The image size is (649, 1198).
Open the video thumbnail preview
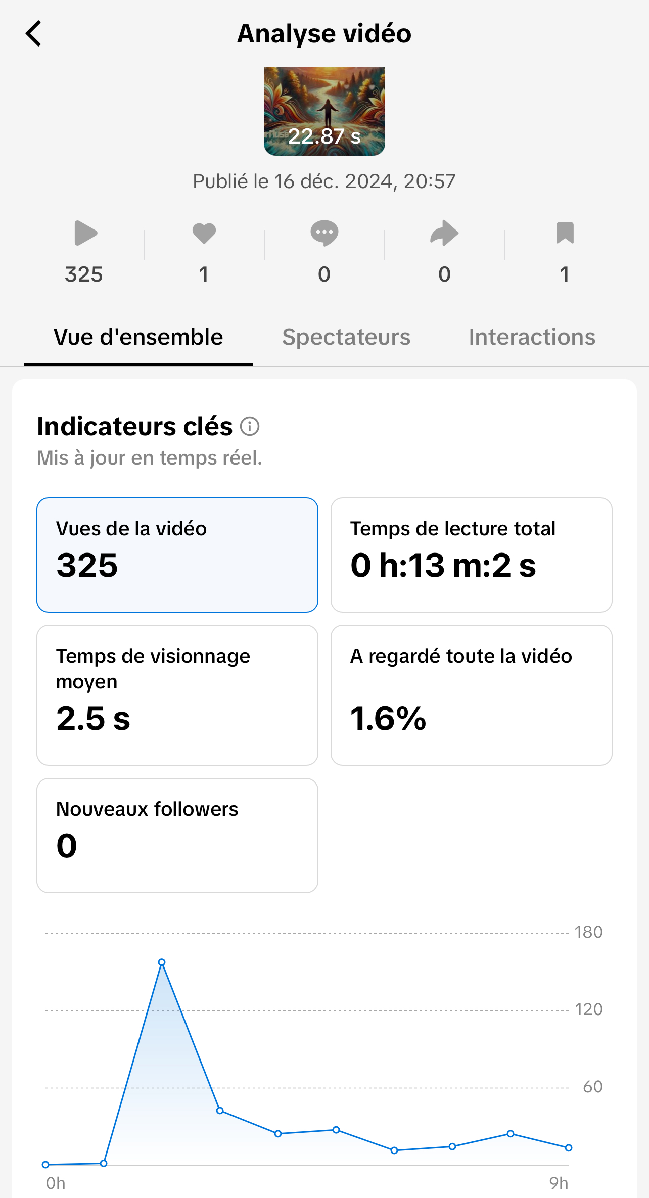[x=324, y=111]
